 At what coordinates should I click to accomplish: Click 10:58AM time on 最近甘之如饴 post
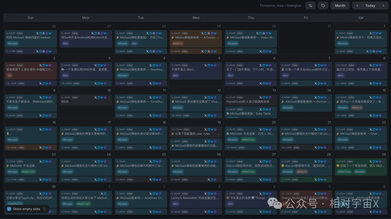point(342,65)
